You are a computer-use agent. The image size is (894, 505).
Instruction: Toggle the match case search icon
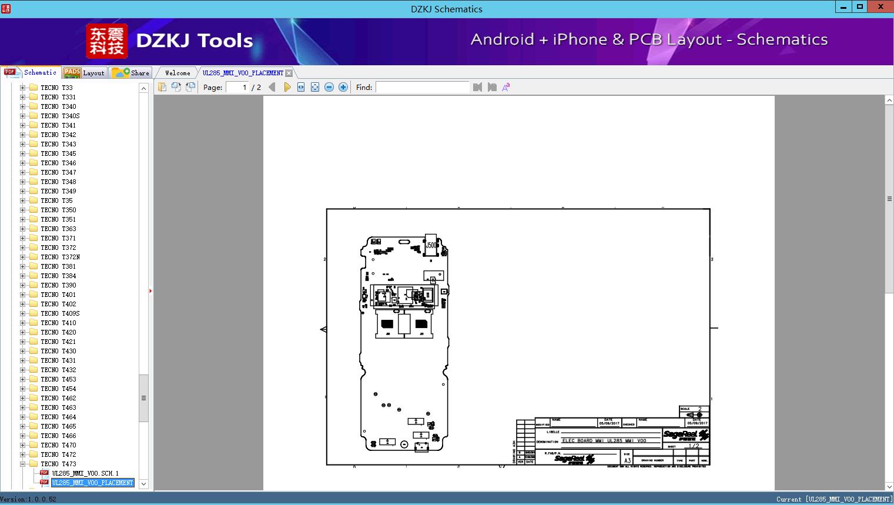pyautogui.click(x=505, y=87)
